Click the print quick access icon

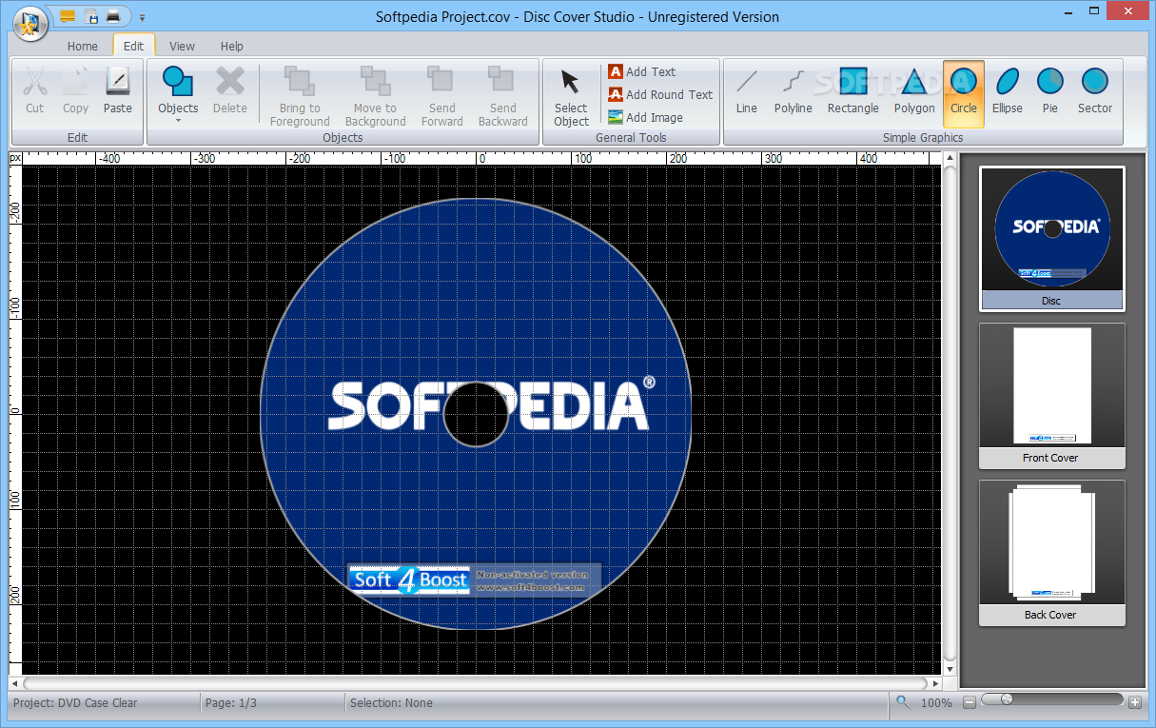[x=113, y=15]
